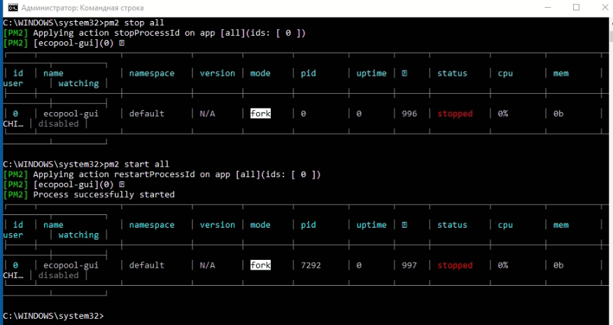Click "namespace" header in the pm2 start table

coord(152,225)
